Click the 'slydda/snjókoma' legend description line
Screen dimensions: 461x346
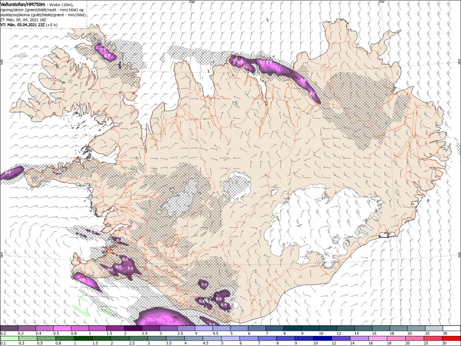(42, 15)
